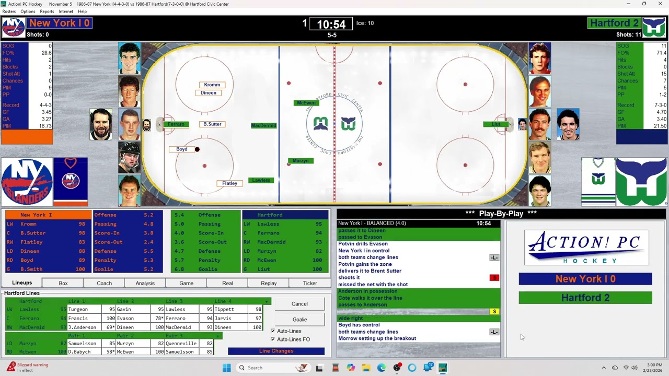
Task: Click the Lawless player marker on the rink
Action: click(261, 180)
